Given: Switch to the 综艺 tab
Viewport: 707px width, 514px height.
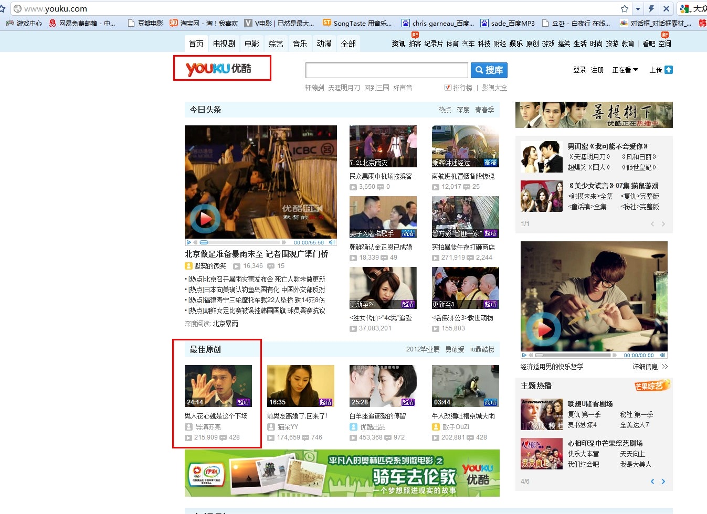Looking at the screenshot, I should click(x=276, y=44).
